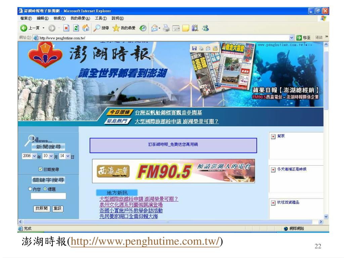Open the 說明(H) menu
344x258 pixels.
[118, 18]
